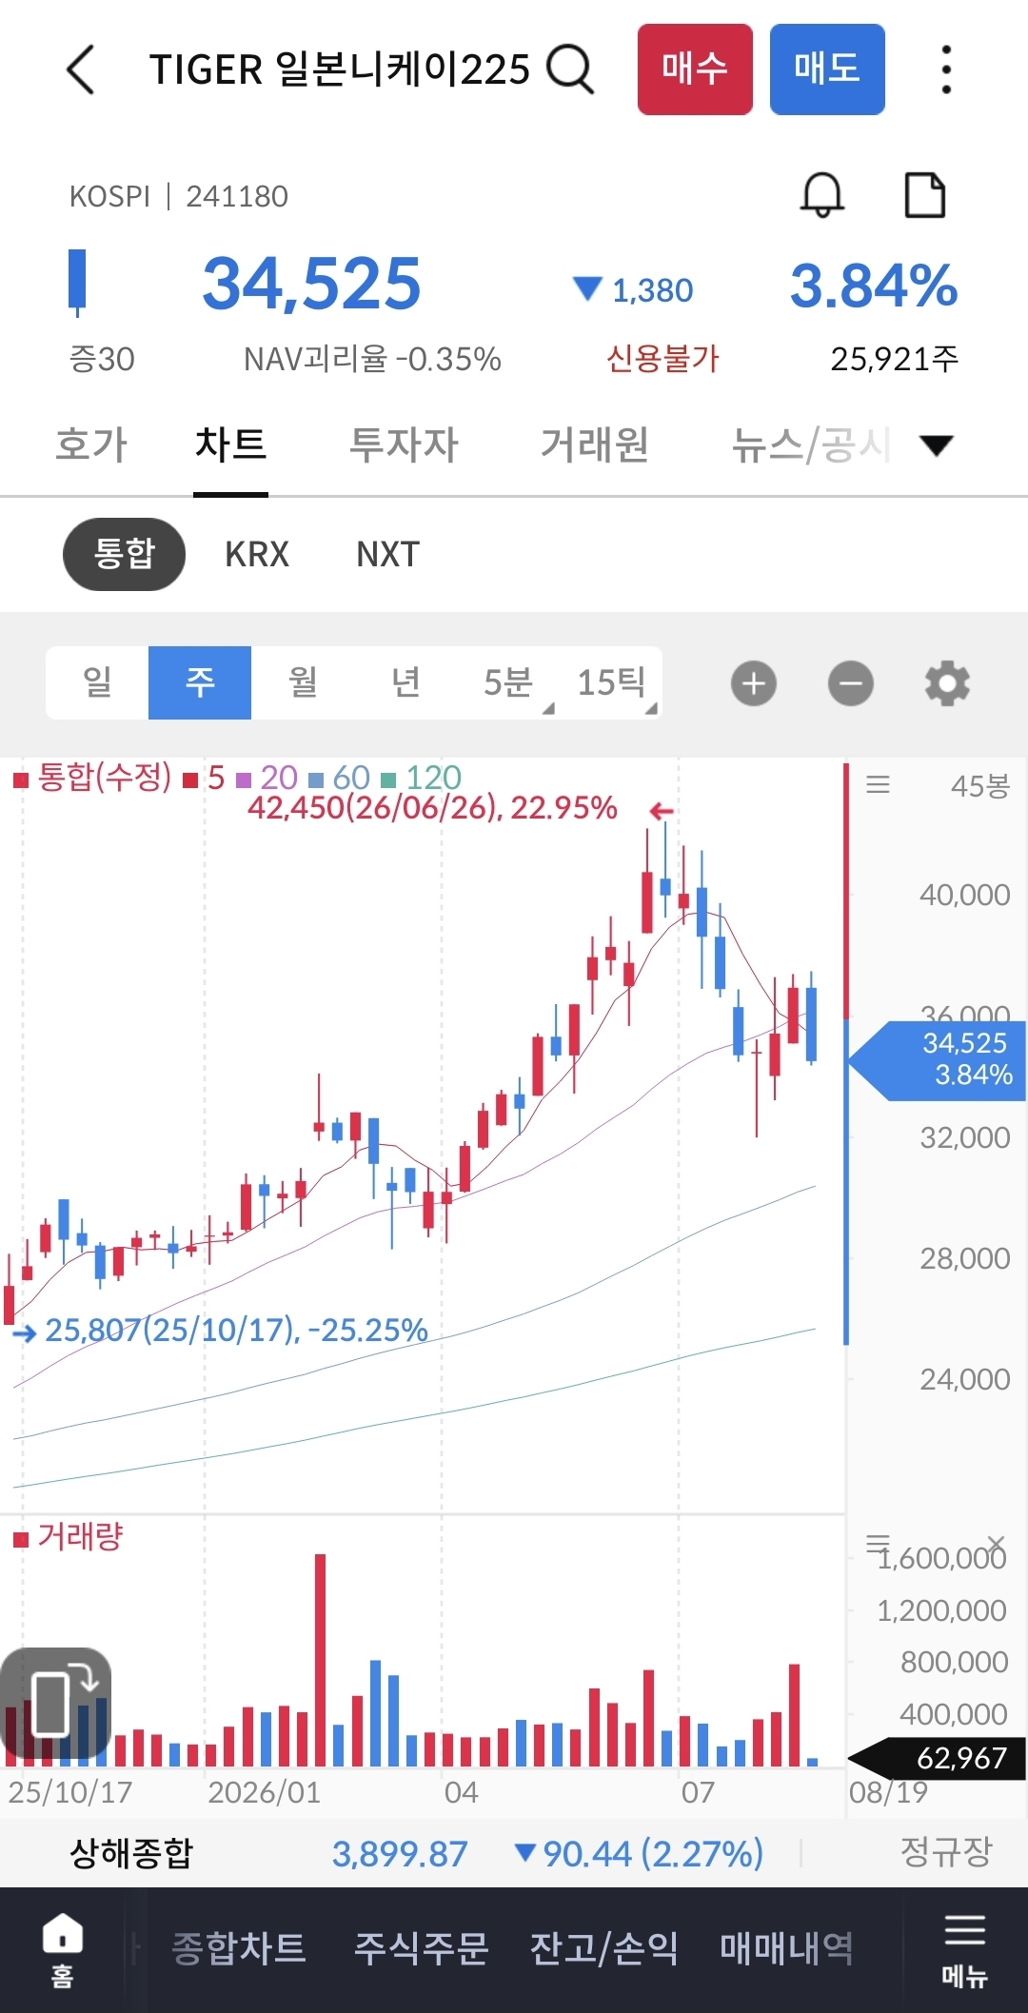Expand more tabs with black triangle

[x=937, y=444]
